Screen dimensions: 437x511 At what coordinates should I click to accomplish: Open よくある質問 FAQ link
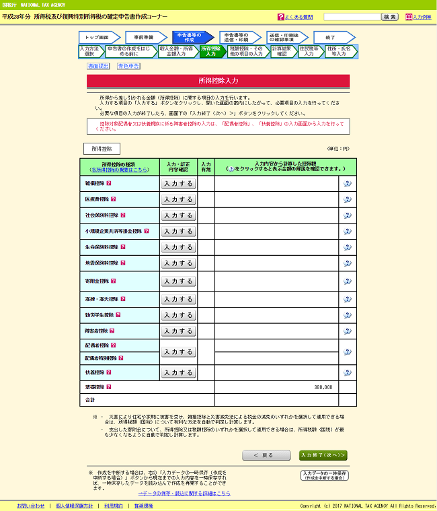coord(299,17)
